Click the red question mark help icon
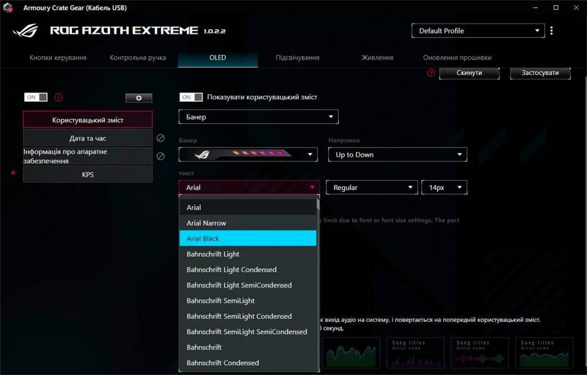 click(431, 72)
